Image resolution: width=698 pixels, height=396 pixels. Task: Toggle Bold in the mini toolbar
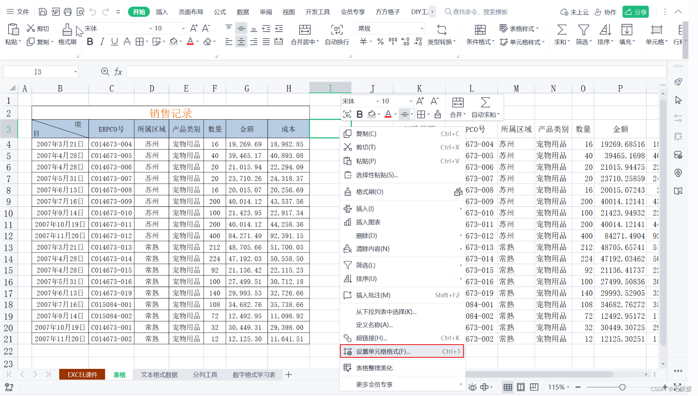tap(360, 114)
